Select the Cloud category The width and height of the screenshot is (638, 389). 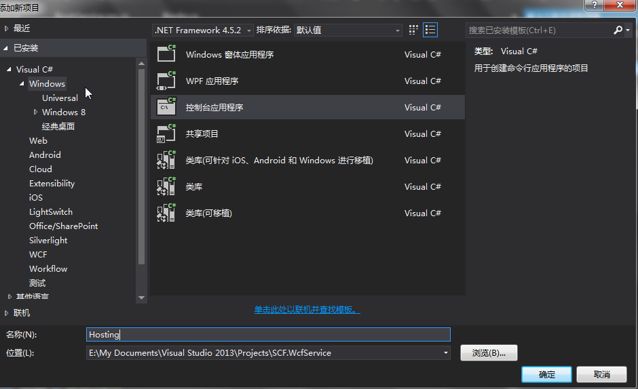40,169
